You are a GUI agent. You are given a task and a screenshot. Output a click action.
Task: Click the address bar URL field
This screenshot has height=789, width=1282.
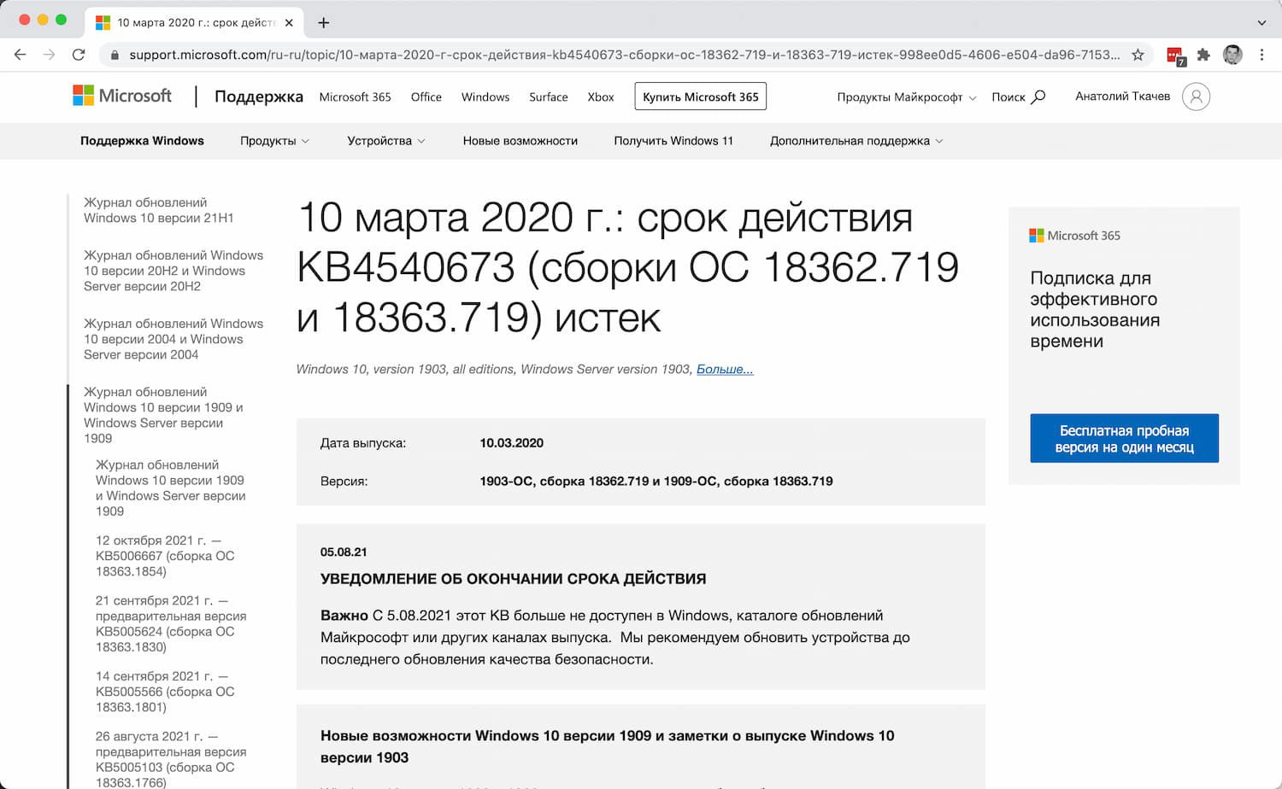(624, 55)
